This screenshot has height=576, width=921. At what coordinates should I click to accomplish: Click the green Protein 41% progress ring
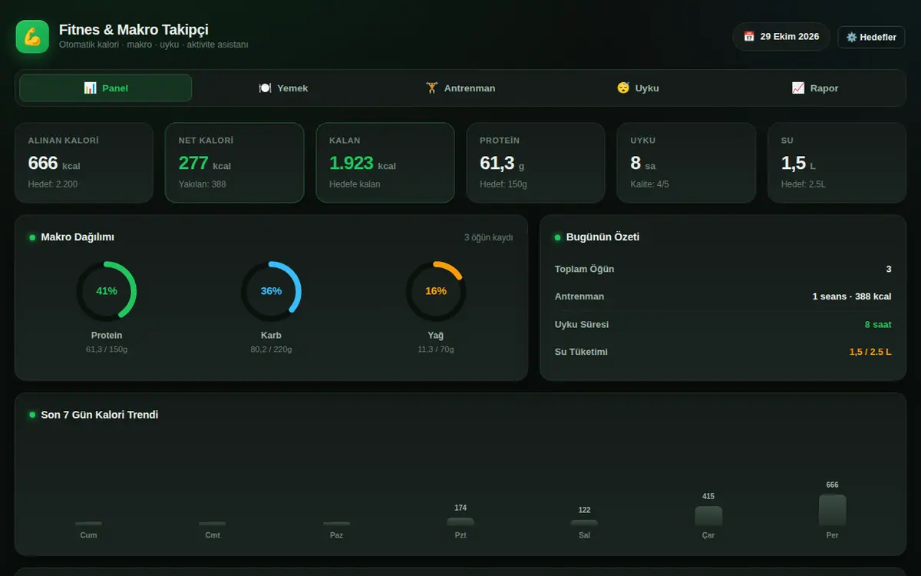[107, 291]
